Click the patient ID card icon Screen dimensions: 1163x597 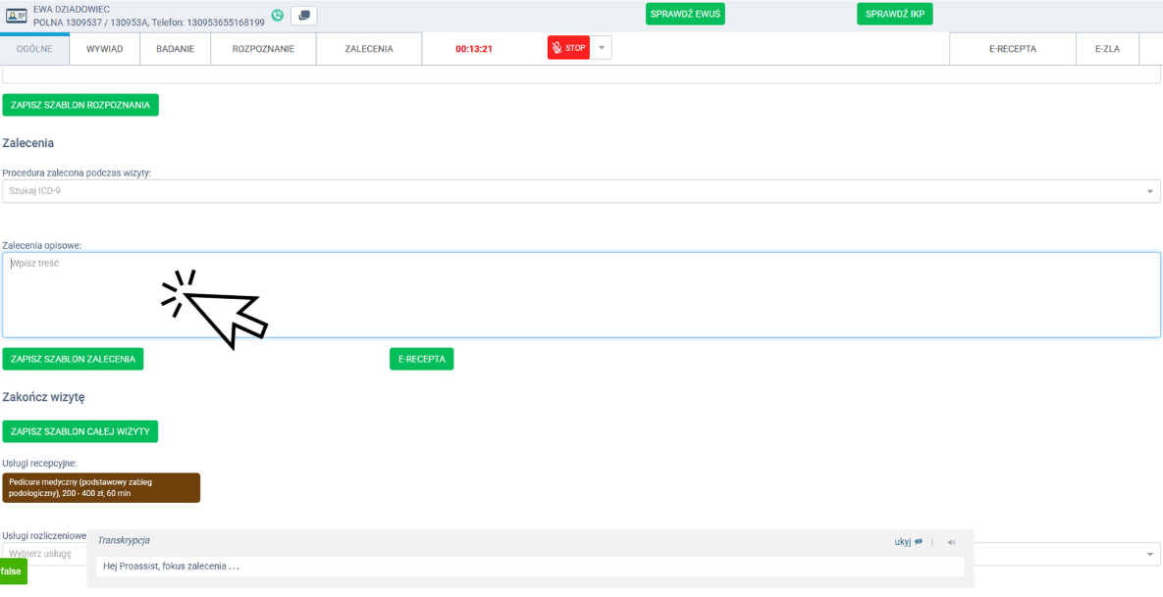point(17,16)
